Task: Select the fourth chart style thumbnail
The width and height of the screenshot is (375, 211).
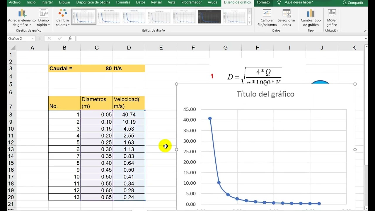Action: coord(159,16)
